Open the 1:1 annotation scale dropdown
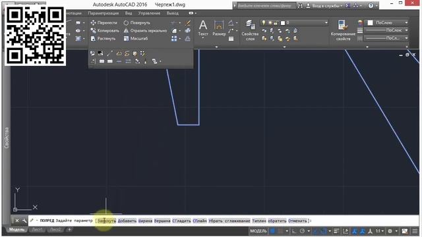The height and width of the screenshot is (237, 422). coord(380,231)
